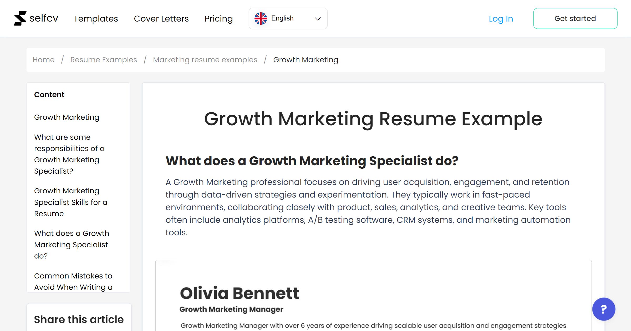Click the Growth Marketing Specialist responsibilities link
This screenshot has width=631, height=331.
69,154
